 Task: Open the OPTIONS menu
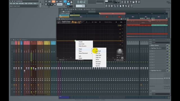point(30,4)
